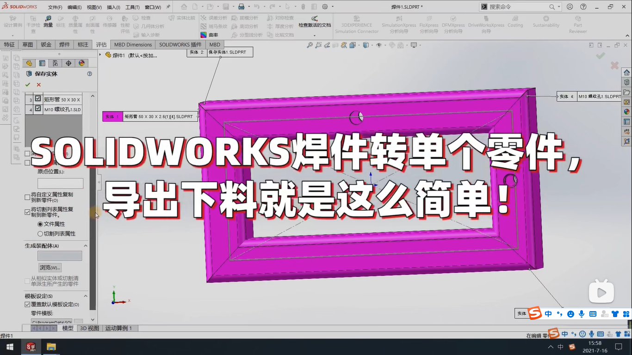Switch to the 钣金 tab
Screen dimensions: 632x355
(46, 44)
